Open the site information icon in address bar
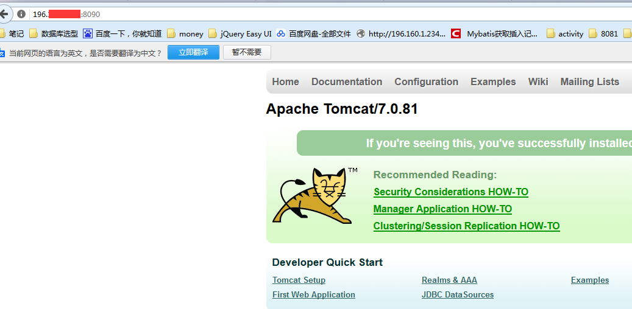 pyautogui.click(x=21, y=14)
